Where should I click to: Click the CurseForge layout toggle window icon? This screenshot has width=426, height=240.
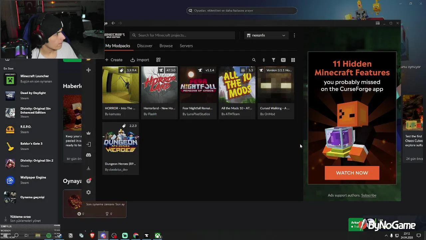377,23
